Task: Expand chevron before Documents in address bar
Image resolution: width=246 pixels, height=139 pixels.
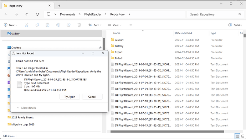Action: pos(55,14)
